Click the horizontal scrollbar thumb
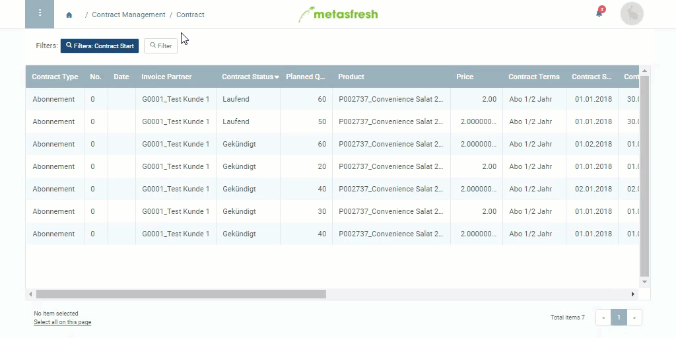Image resolution: width=676 pixels, height=338 pixels. 181,294
